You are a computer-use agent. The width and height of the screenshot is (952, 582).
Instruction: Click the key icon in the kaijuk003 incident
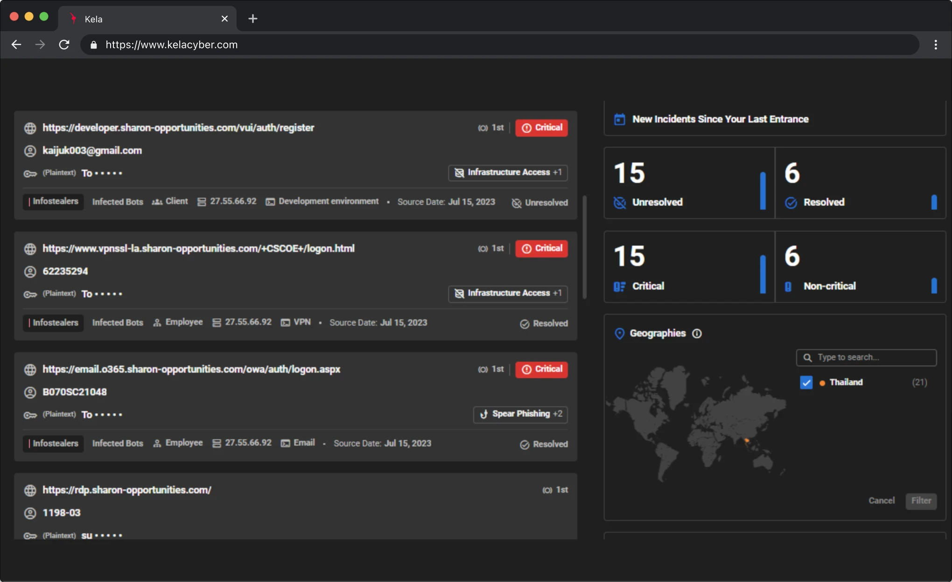coord(30,173)
